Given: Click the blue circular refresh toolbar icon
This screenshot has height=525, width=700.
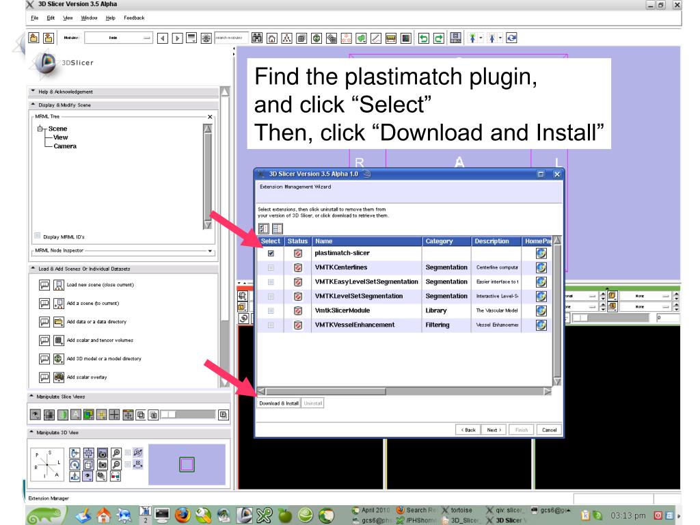Looking at the screenshot, I should point(511,38).
